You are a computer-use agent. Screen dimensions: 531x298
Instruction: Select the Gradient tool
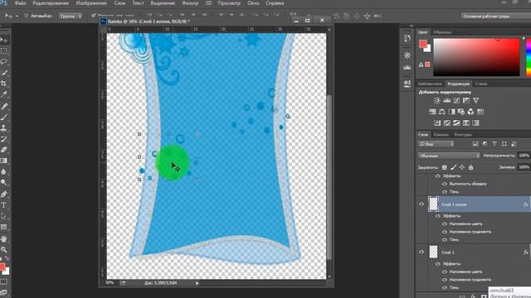[x=3, y=161]
